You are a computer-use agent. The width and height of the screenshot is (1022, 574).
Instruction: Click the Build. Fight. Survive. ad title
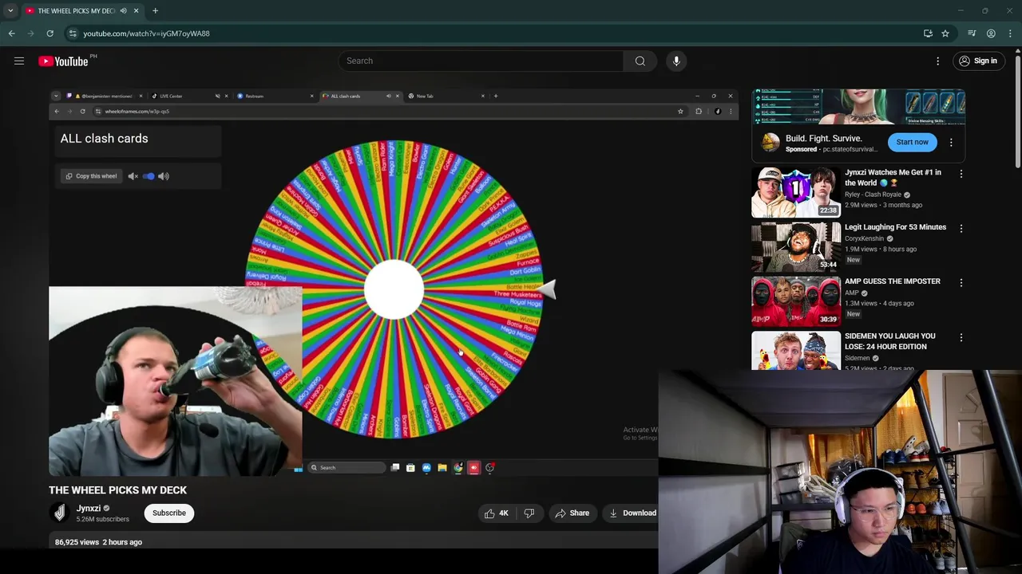coord(823,138)
